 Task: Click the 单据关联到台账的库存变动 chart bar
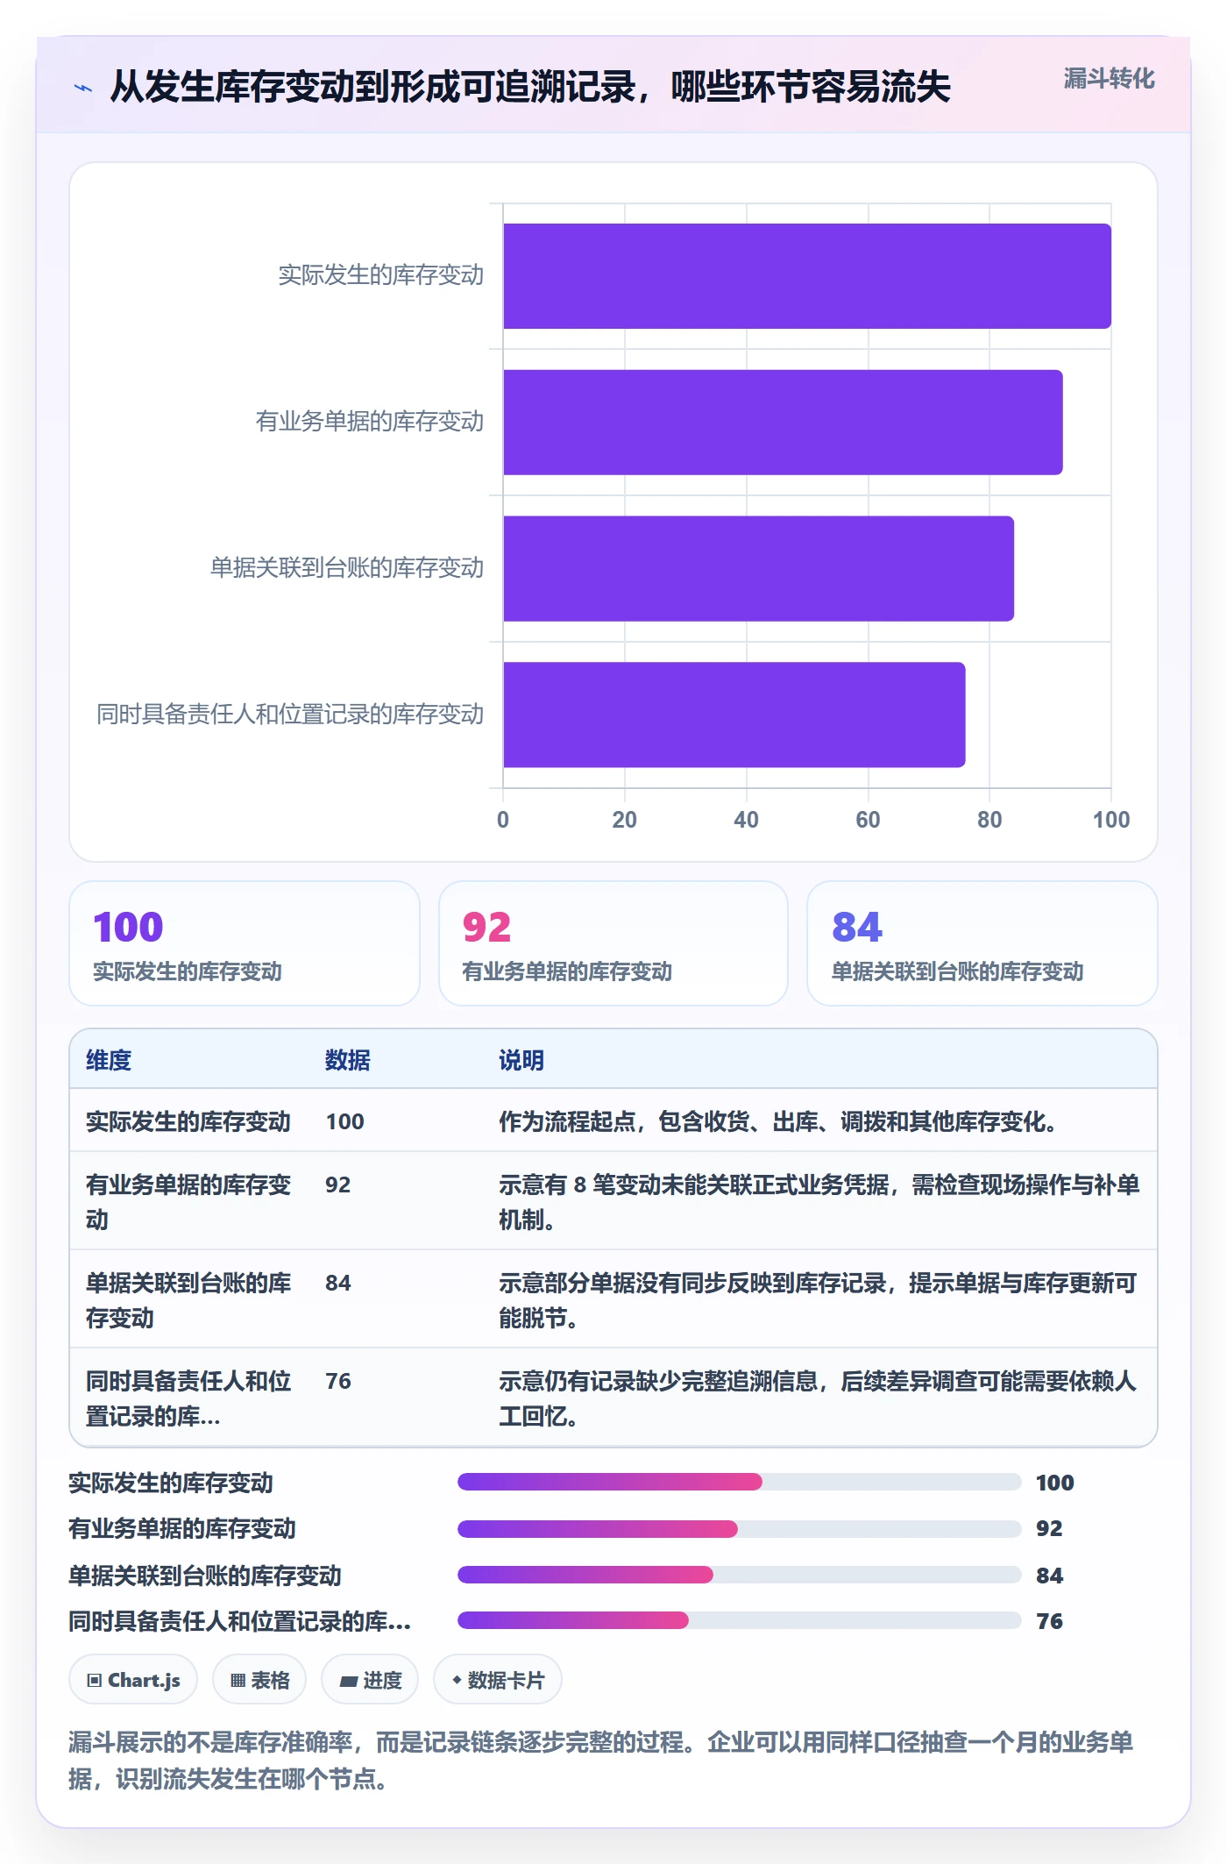click(758, 569)
